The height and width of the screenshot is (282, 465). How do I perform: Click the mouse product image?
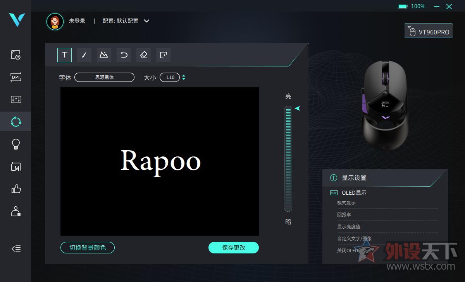click(x=385, y=105)
